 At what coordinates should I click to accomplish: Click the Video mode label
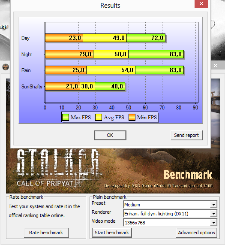[104, 221]
